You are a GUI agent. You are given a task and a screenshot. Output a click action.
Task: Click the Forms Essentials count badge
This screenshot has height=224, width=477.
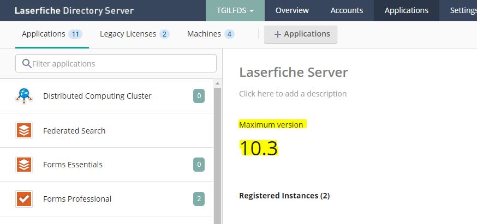(199, 165)
